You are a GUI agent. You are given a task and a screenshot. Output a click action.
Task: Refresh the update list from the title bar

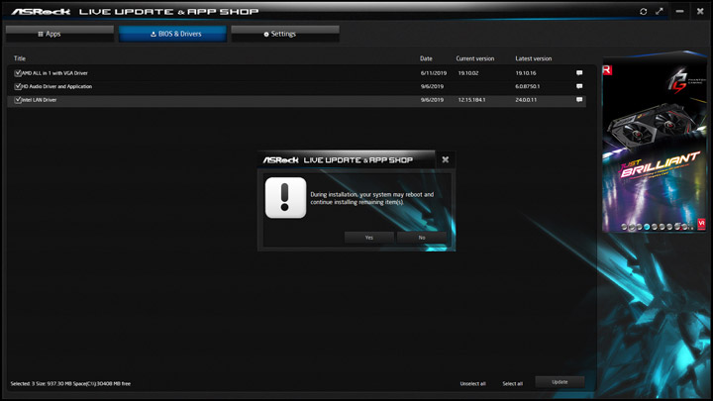click(x=643, y=11)
